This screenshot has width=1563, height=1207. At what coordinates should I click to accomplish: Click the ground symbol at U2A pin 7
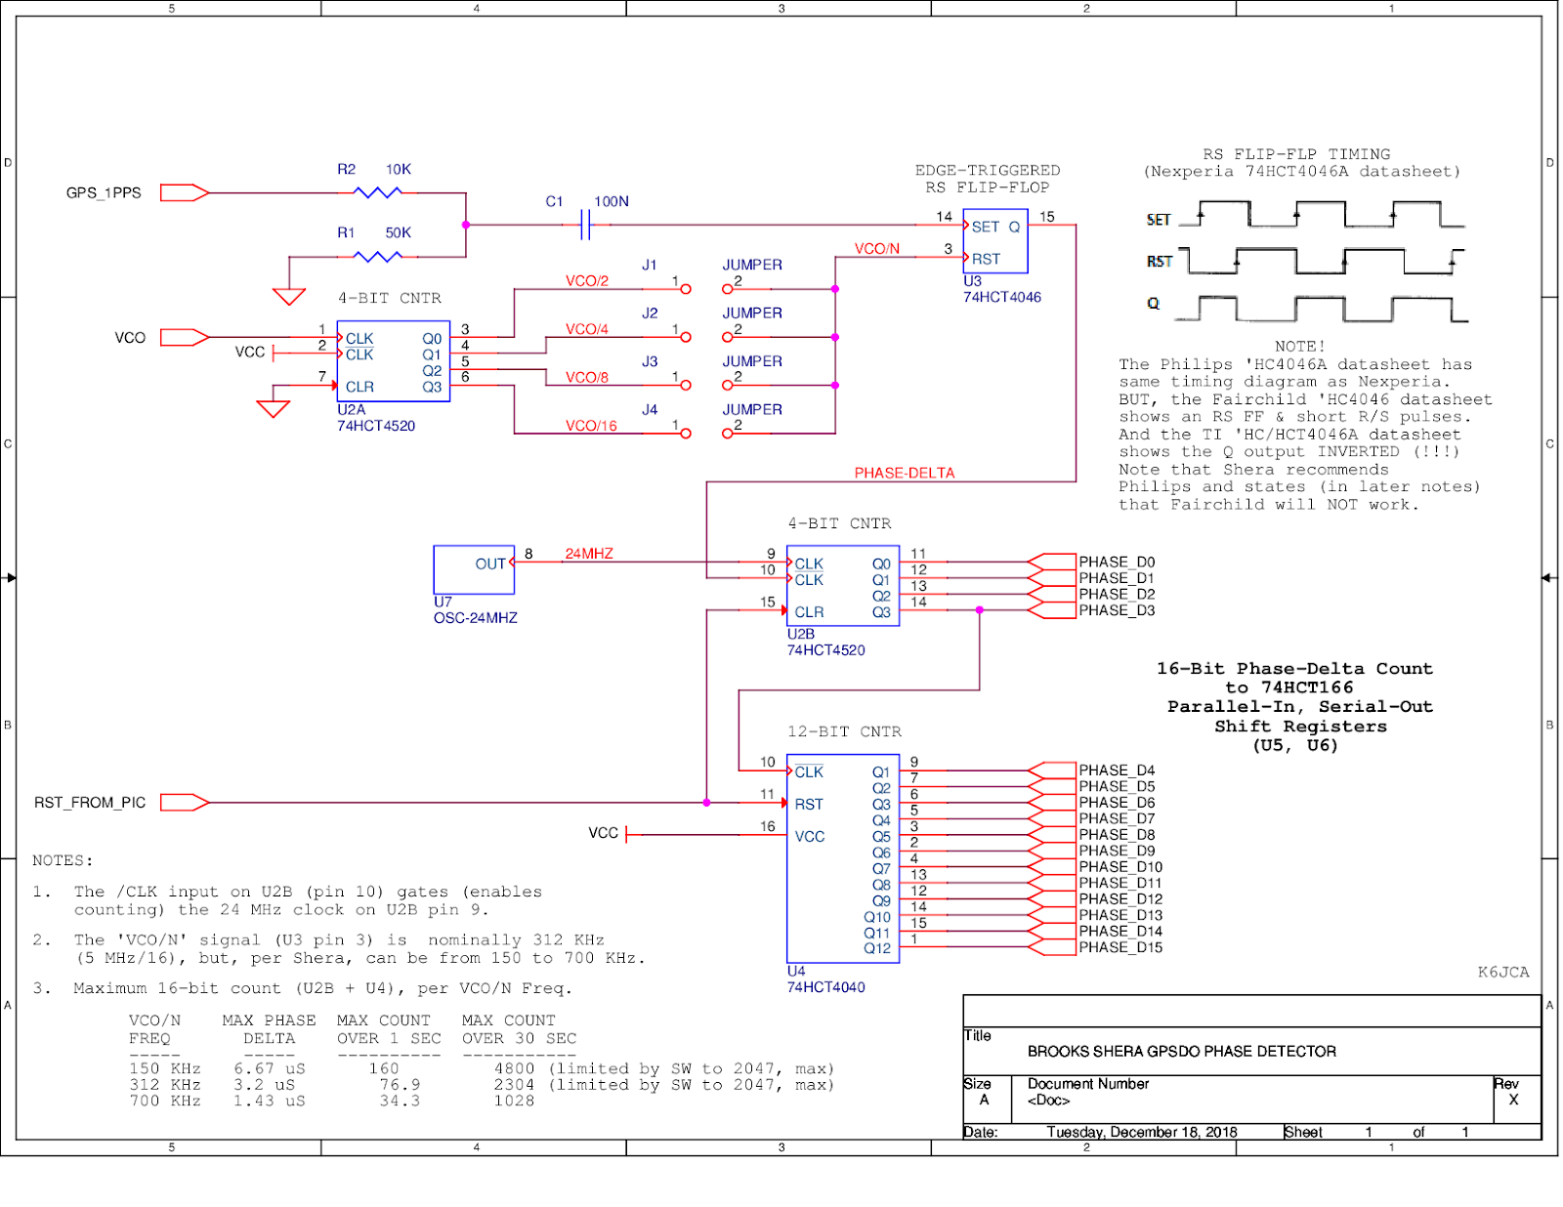(273, 409)
